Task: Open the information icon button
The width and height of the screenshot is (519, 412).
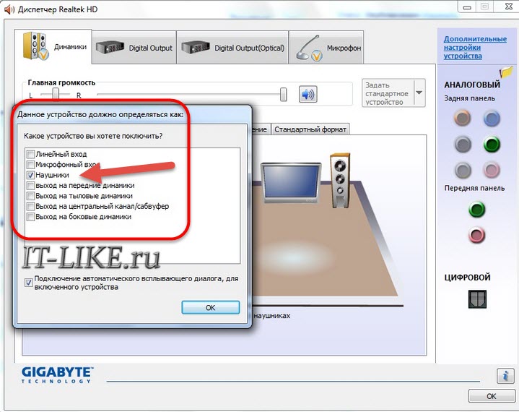Action: click(x=505, y=376)
